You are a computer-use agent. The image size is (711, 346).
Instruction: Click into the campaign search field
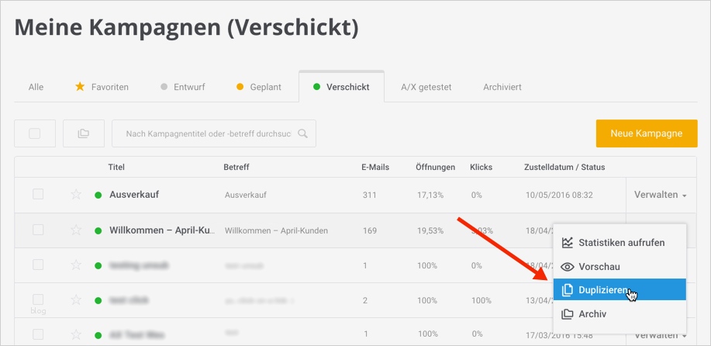tap(208, 133)
